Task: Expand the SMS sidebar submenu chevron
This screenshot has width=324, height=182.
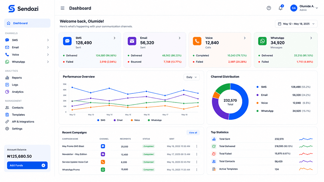Action: [x=48, y=40]
